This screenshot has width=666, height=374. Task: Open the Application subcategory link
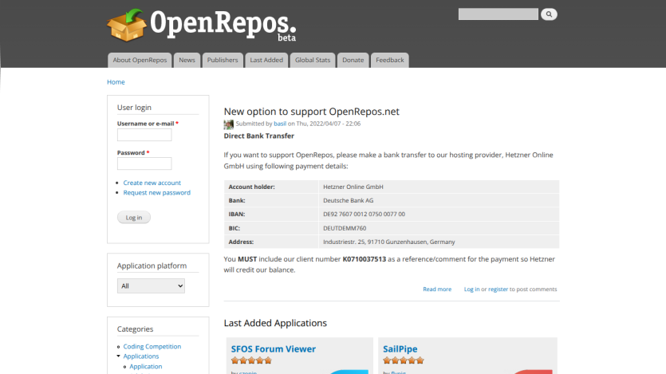coord(146,366)
